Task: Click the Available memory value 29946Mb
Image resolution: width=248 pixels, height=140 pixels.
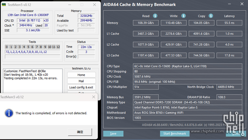Action: pos(86,20)
